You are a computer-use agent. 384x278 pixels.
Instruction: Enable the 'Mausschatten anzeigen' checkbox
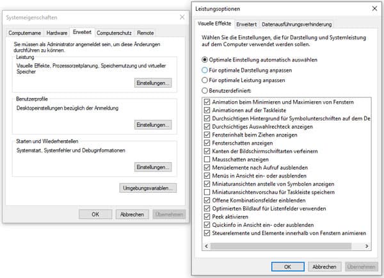pos(206,159)
